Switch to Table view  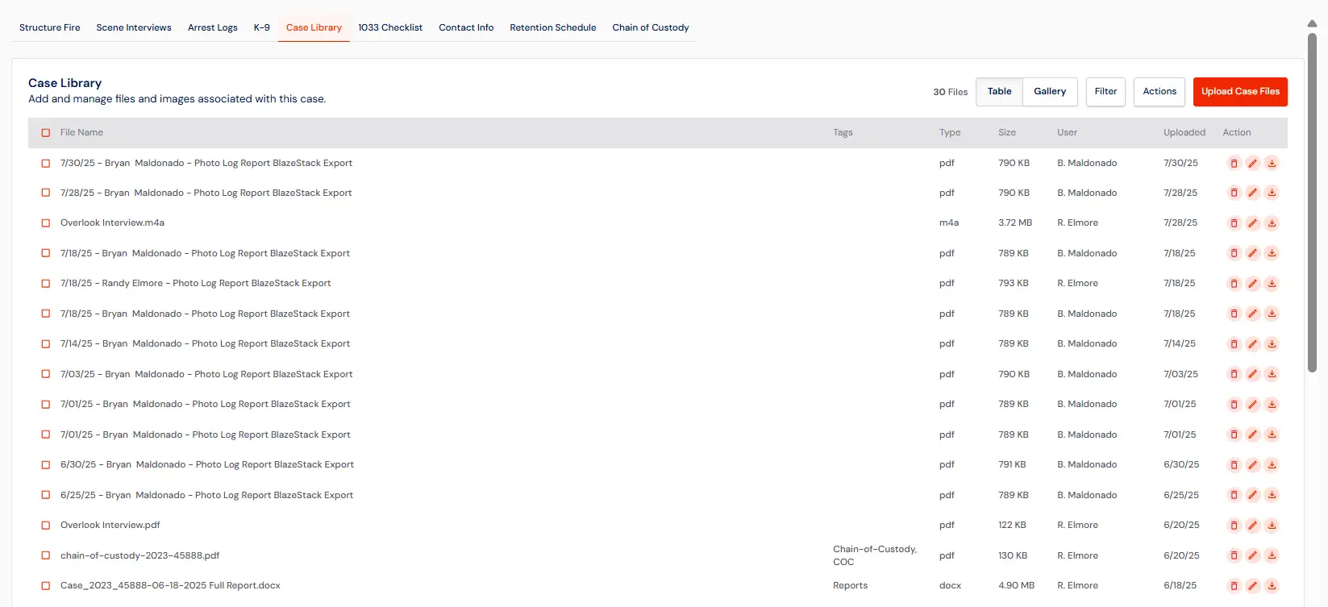[x=999, y=92]
